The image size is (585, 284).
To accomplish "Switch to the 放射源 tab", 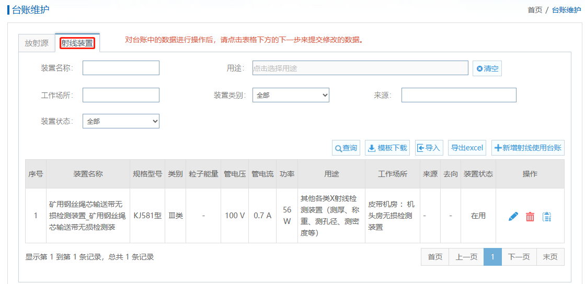I will pyautogui.click(x=37, y=43).
